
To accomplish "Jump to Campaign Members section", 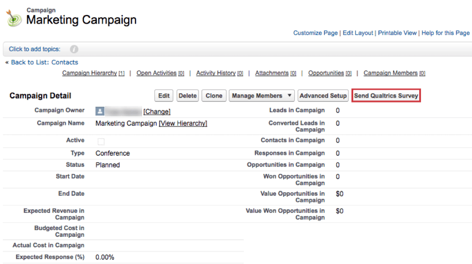I will [x=390, y=73].
